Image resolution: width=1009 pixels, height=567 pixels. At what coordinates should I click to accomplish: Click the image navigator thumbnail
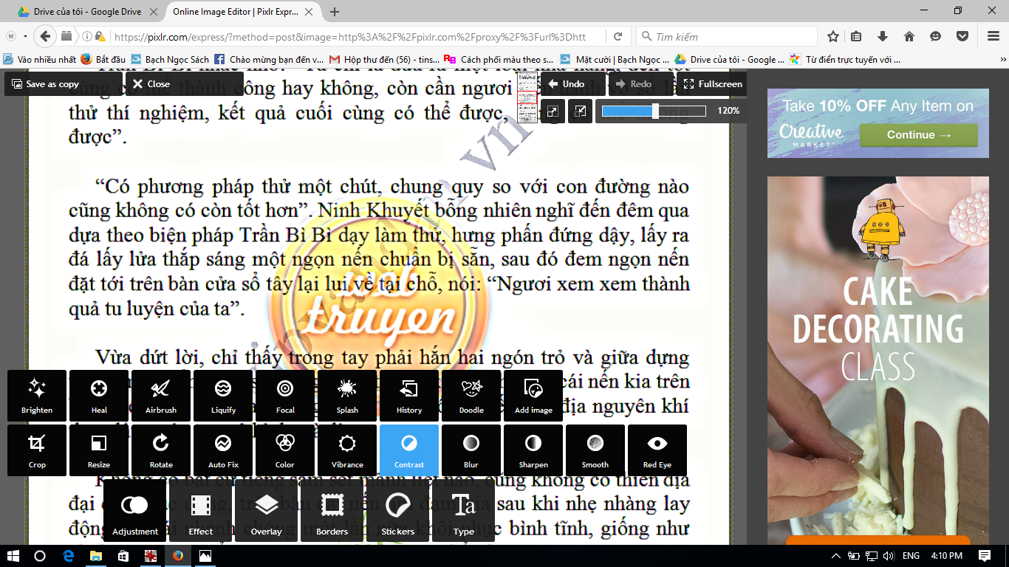coord(527,97)
